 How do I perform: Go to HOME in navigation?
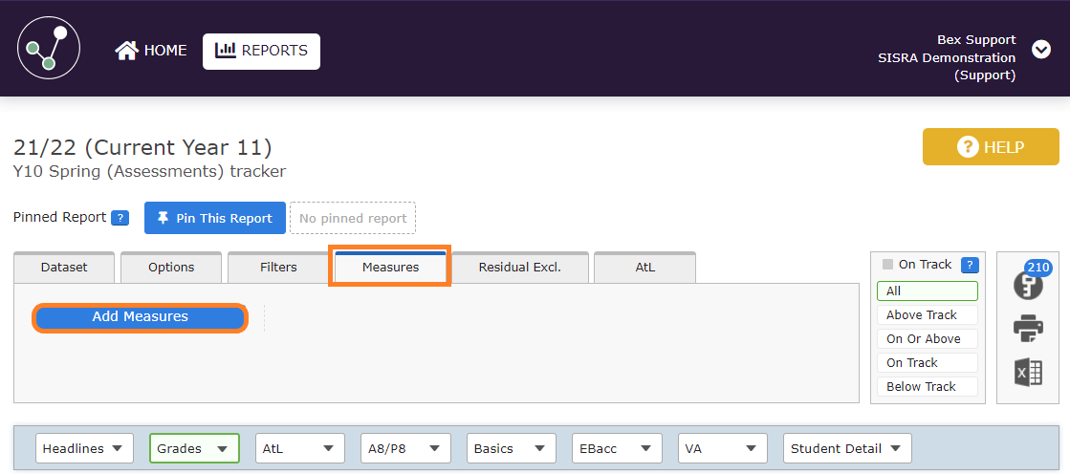point(151,51)
